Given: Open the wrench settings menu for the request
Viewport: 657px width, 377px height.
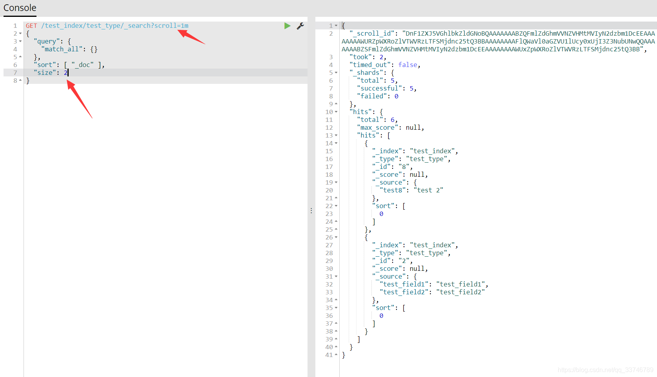Looking at the screenshot, I should tap(300, 26).
